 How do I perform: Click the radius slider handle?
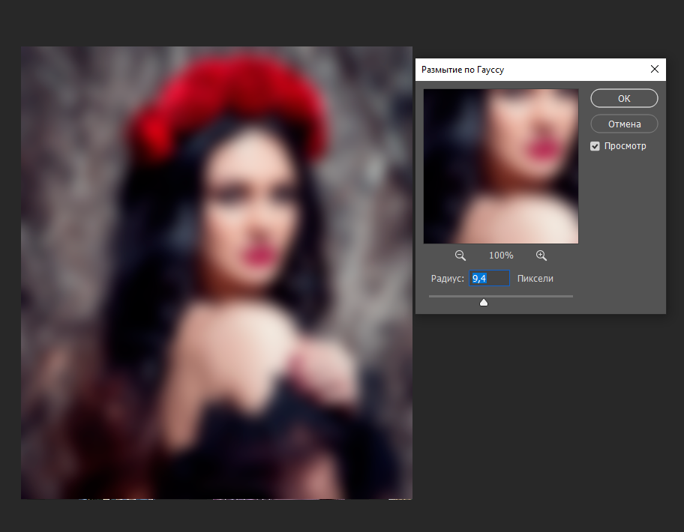point(484,303)
